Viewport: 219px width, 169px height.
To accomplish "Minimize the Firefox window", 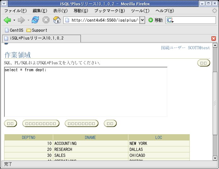I will click(202, 3).
